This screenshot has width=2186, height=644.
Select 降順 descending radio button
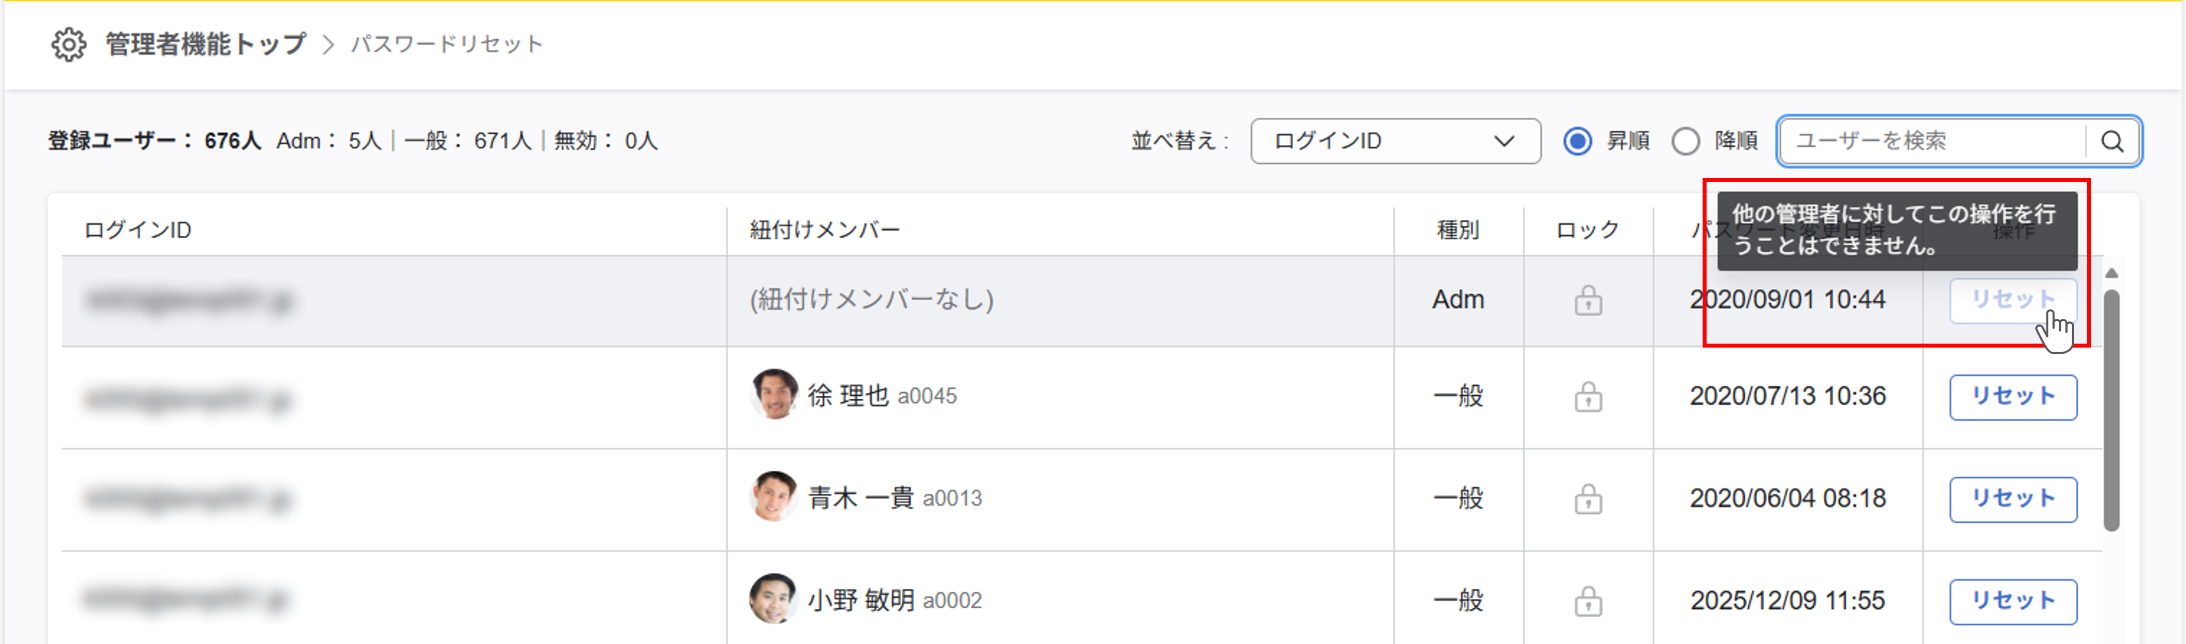1685,141
